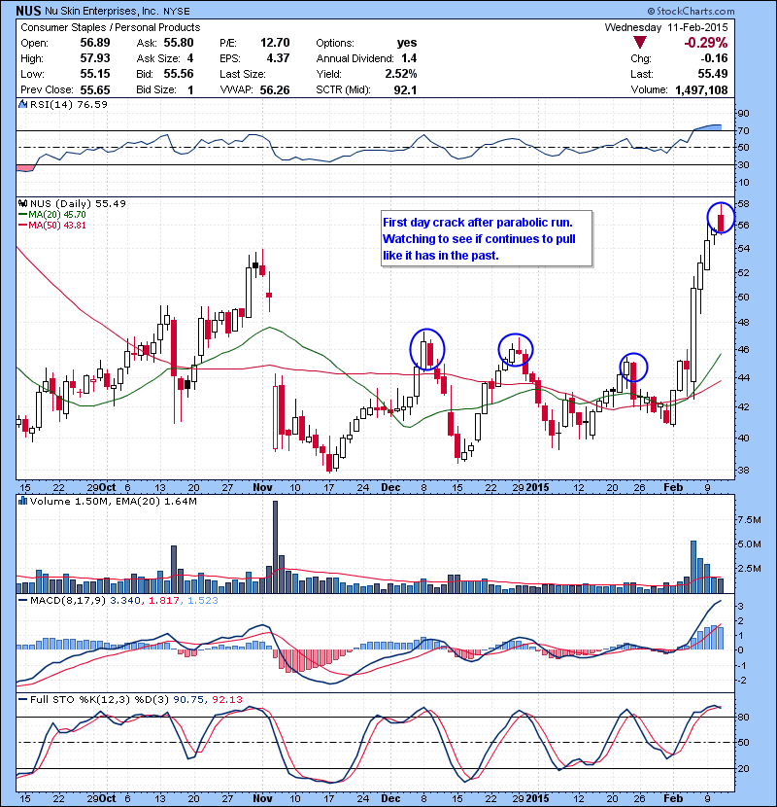Image resolution: width=777 pixels, height=807 pixels.
Task: Click the 'Bid Size:' label
Action: 156,89
